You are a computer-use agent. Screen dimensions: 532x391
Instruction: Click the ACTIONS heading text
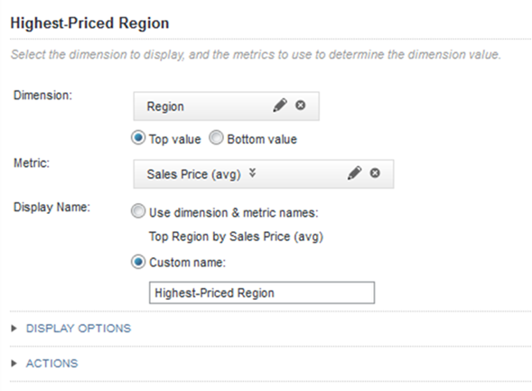point(51,364)
